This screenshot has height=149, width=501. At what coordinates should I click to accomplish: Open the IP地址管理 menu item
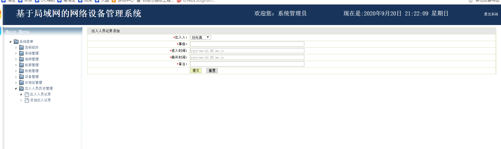click(x=33, y=82)
